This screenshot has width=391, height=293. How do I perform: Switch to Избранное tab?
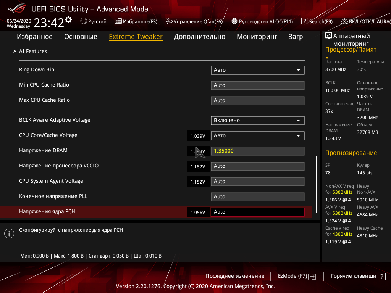click(35, 37)
